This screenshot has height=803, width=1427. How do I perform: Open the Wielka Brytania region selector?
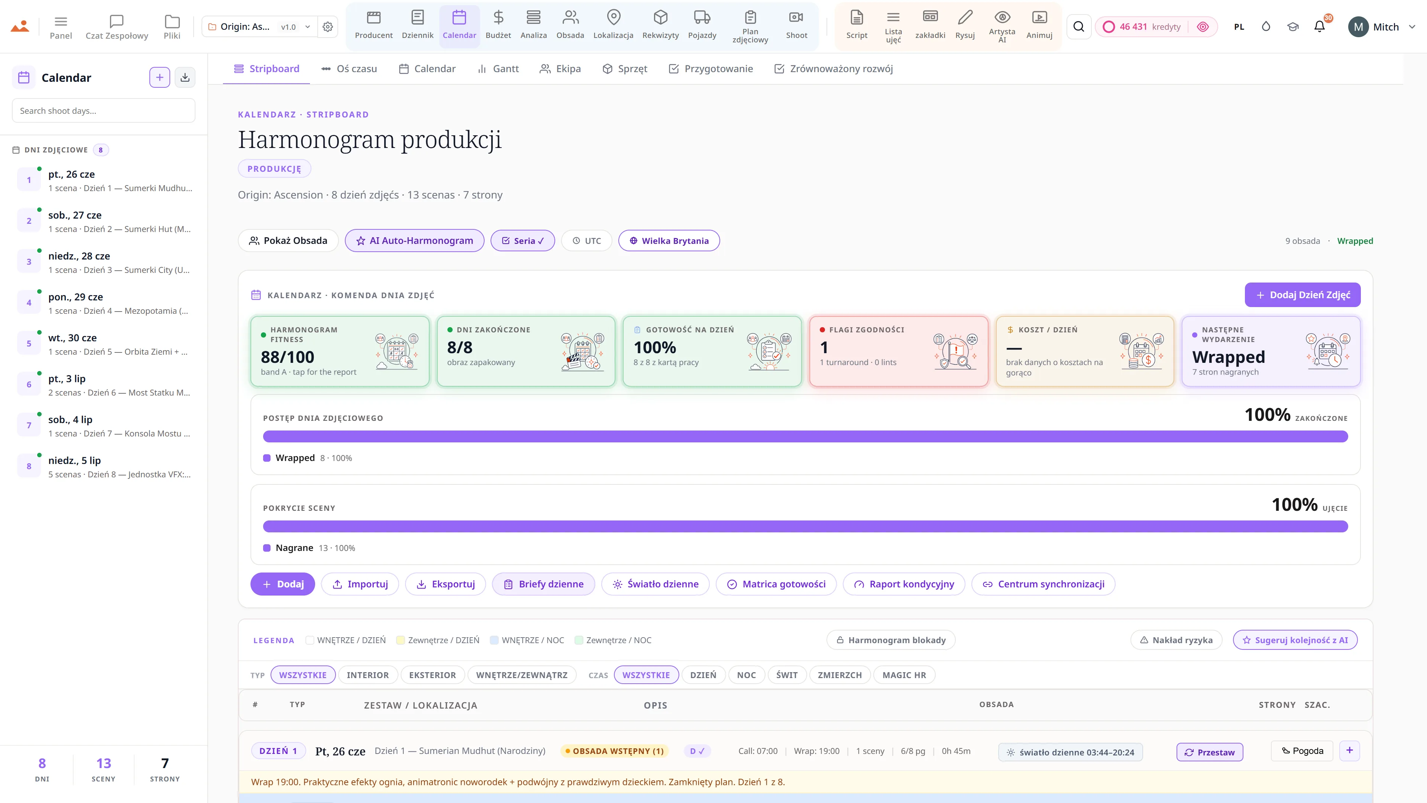[x=669, y=241]
